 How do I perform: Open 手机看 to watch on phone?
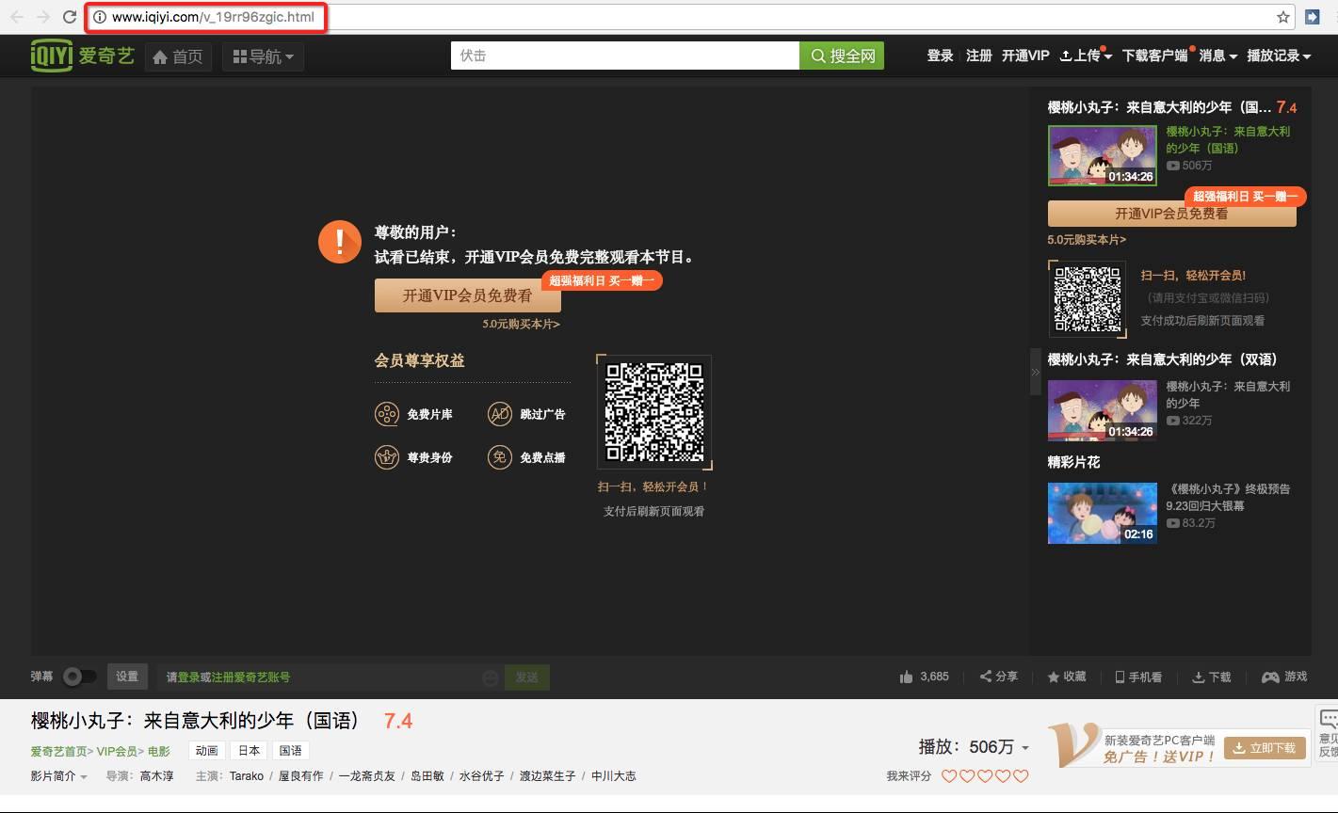[x=1137, y=676]
